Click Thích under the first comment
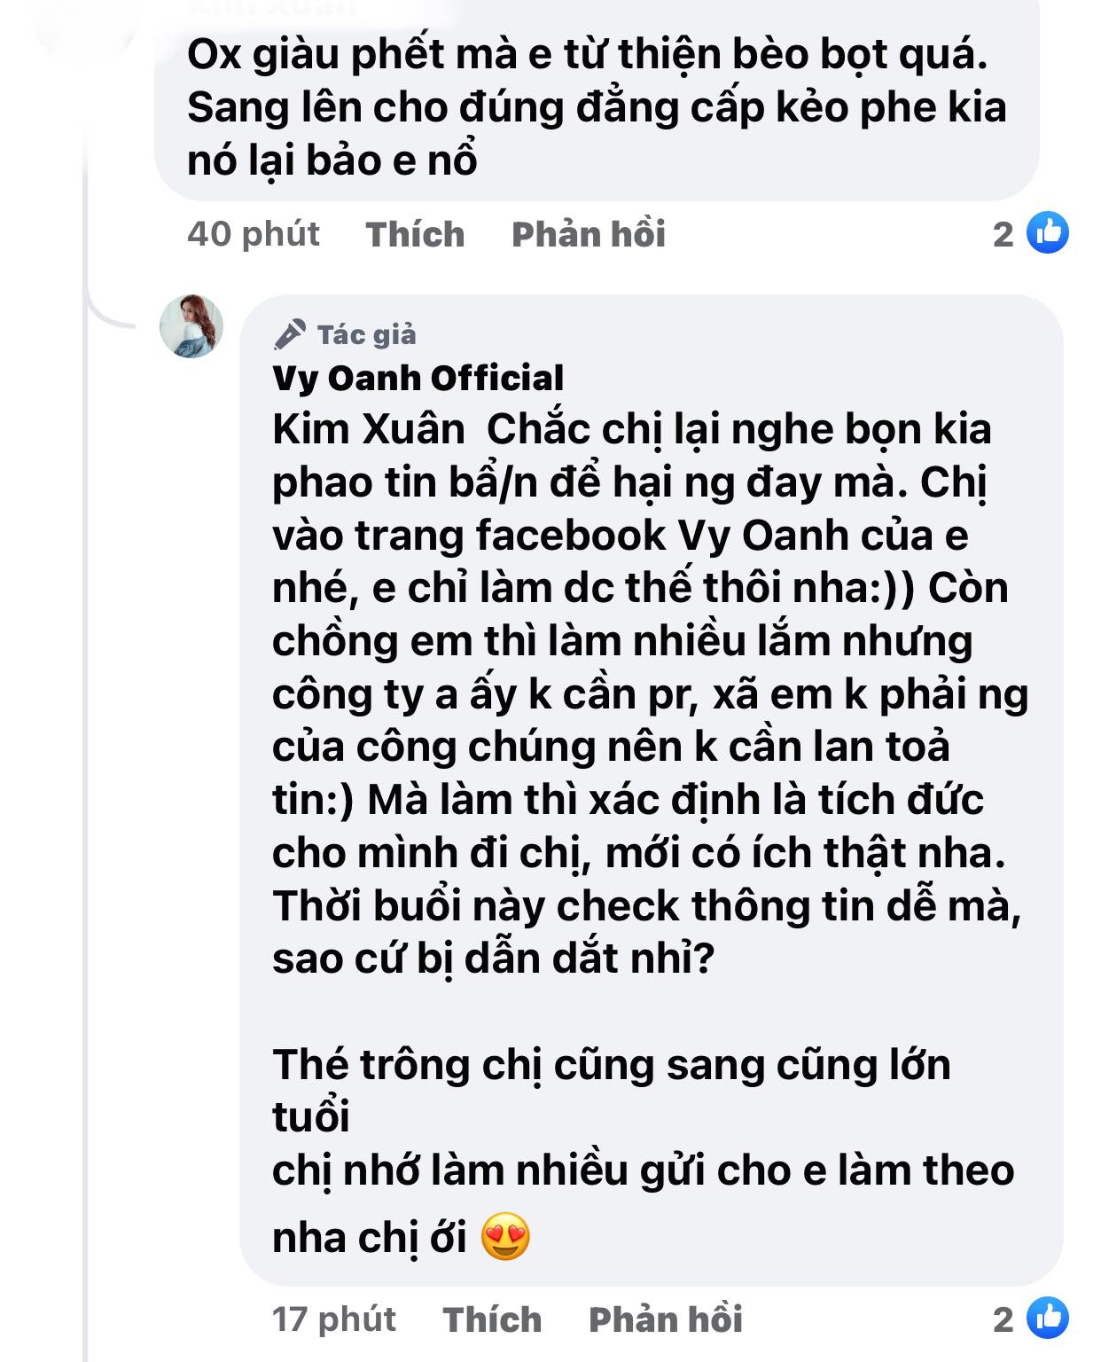1101x1362 pixels. (x=413, y=234)
